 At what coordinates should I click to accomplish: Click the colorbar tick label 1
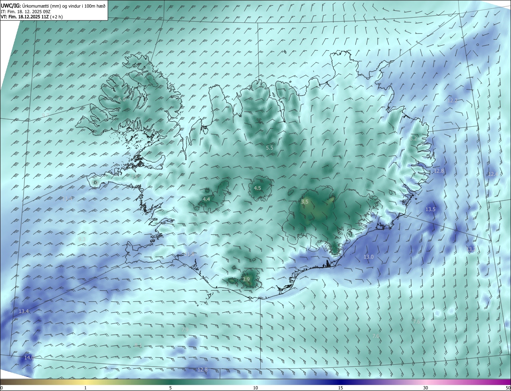pyautogui.click(x=86, y=388)
